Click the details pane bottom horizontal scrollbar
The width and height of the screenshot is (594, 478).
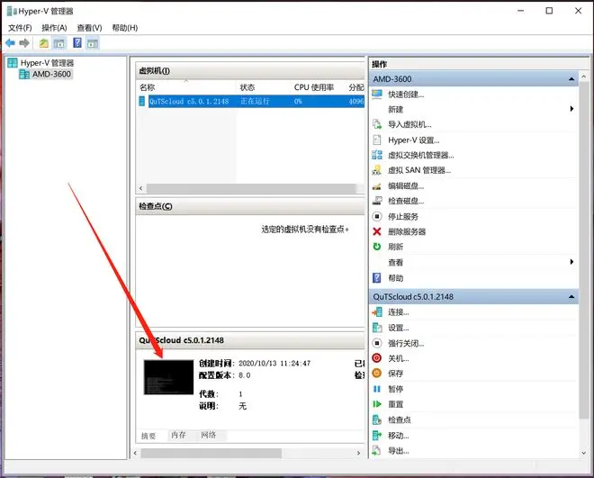pyautogui.click(x=211, y=453)
